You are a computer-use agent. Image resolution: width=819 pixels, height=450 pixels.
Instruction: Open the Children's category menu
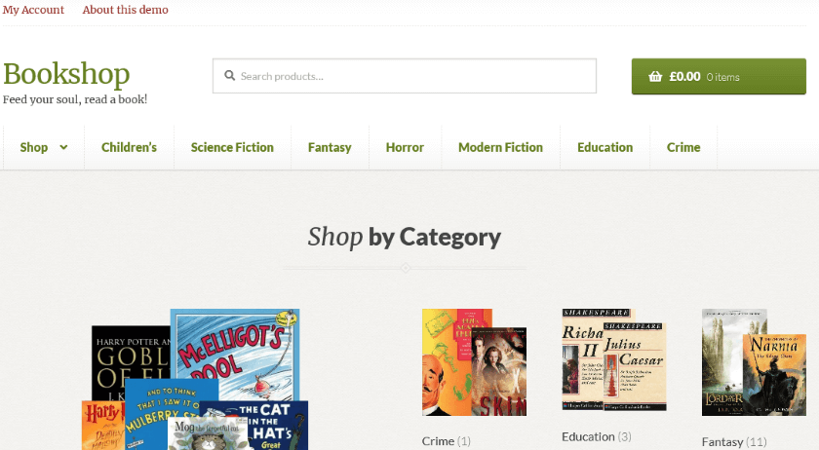coord(129,147)
